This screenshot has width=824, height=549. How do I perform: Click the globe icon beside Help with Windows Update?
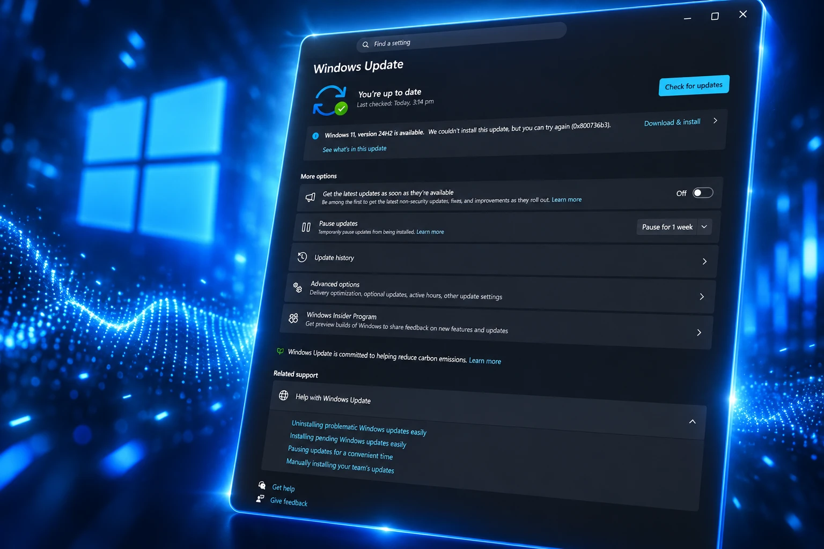pos(283,396)
